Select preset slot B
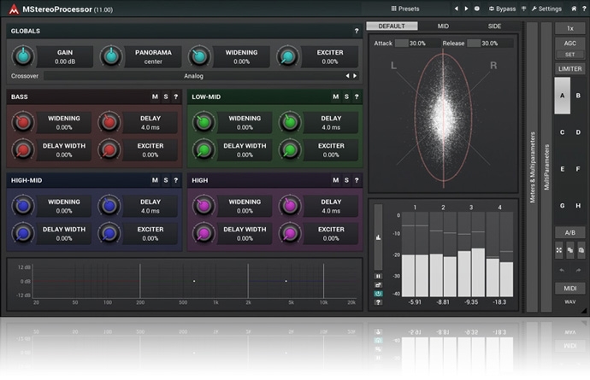This screenshot has height=380, width=590. [579, 96]
